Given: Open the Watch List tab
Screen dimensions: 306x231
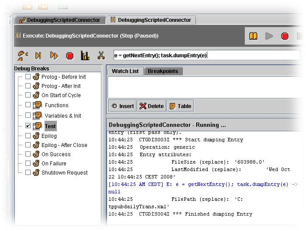Looking at the screenshot, I should coord(125,71).
